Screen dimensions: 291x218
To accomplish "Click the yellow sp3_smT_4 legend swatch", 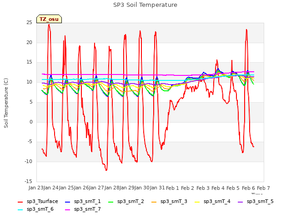I will [197, 202].
